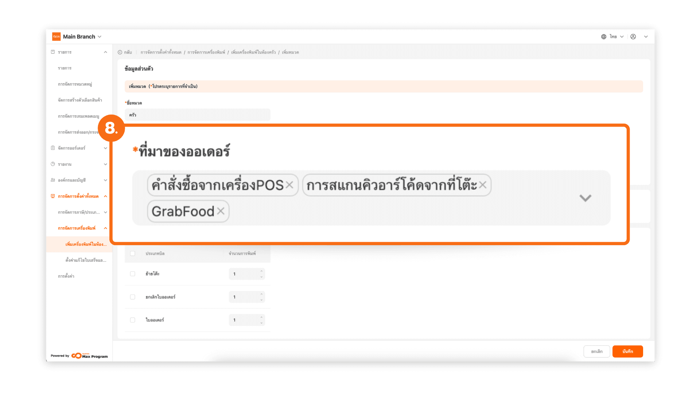
Task: Remove the การสแกนคิวอาร์โค้ดจากที่โต๊ะ tag
Action: [x=483, y=185]
